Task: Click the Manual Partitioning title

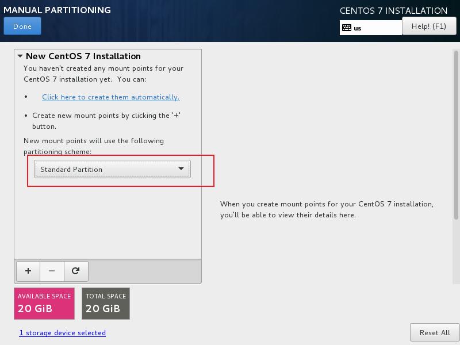Action: (57, 10)
